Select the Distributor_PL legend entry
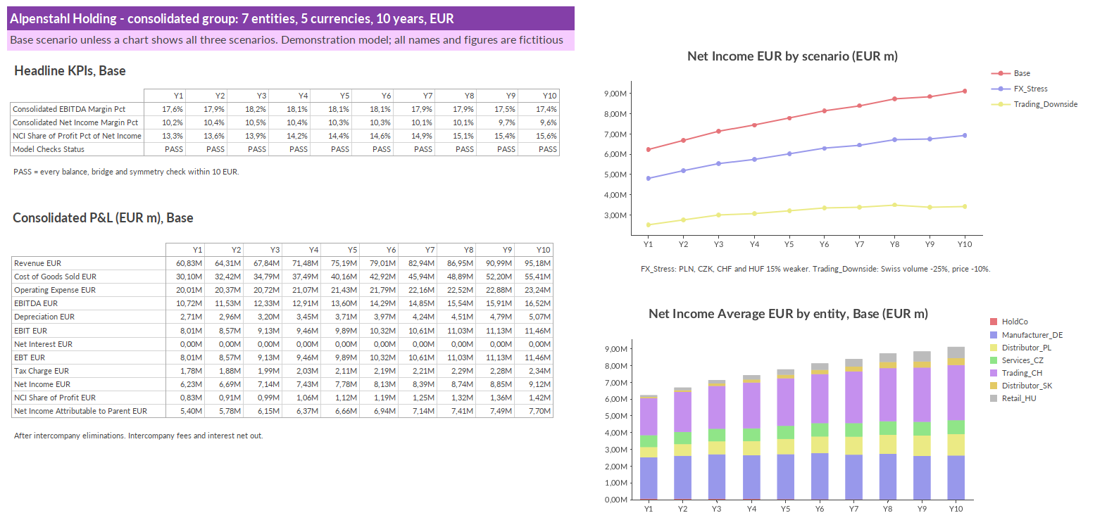This screenshot has width=1095, height=513. click(x=1022, y=348)
